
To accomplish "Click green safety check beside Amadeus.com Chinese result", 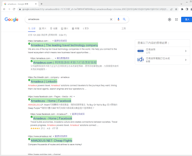I will click(x=32, y=61).
